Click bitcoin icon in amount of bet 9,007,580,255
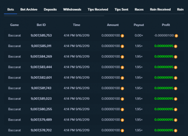 [x=122, y=110]
